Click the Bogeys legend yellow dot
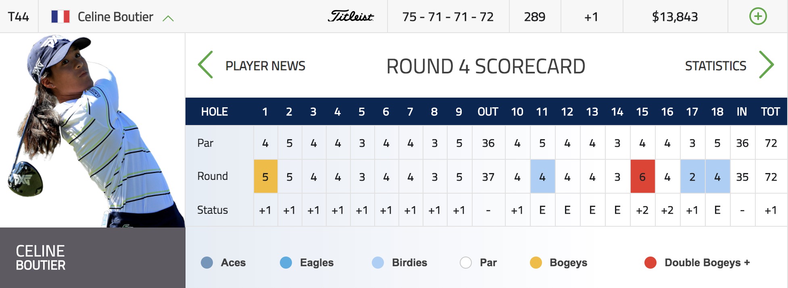788x288 pixels. pyautogui.click(x=536, y=263)
